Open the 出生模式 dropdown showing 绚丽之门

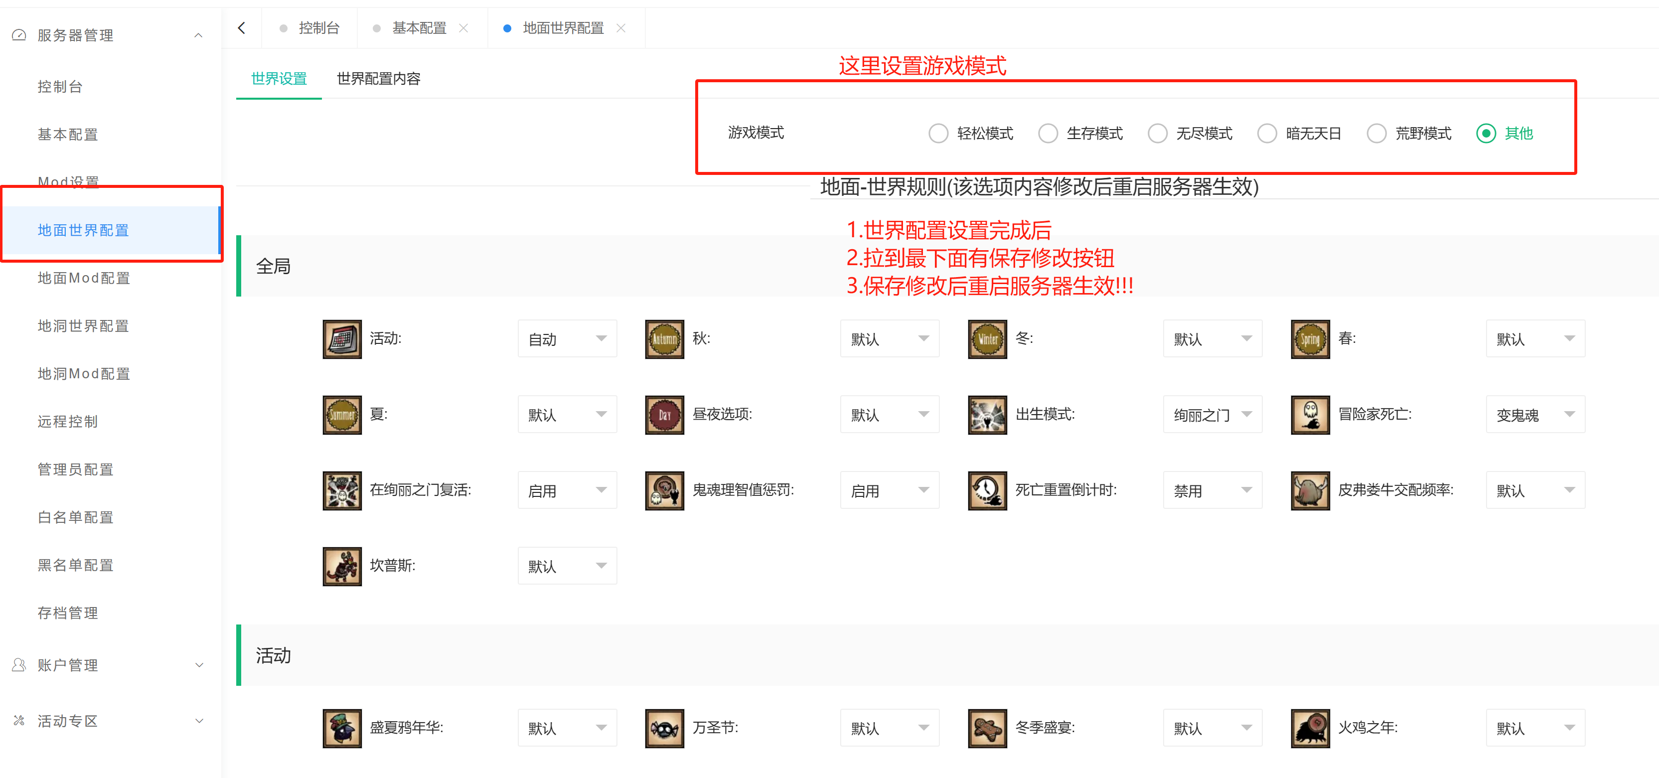(1212, 415)
